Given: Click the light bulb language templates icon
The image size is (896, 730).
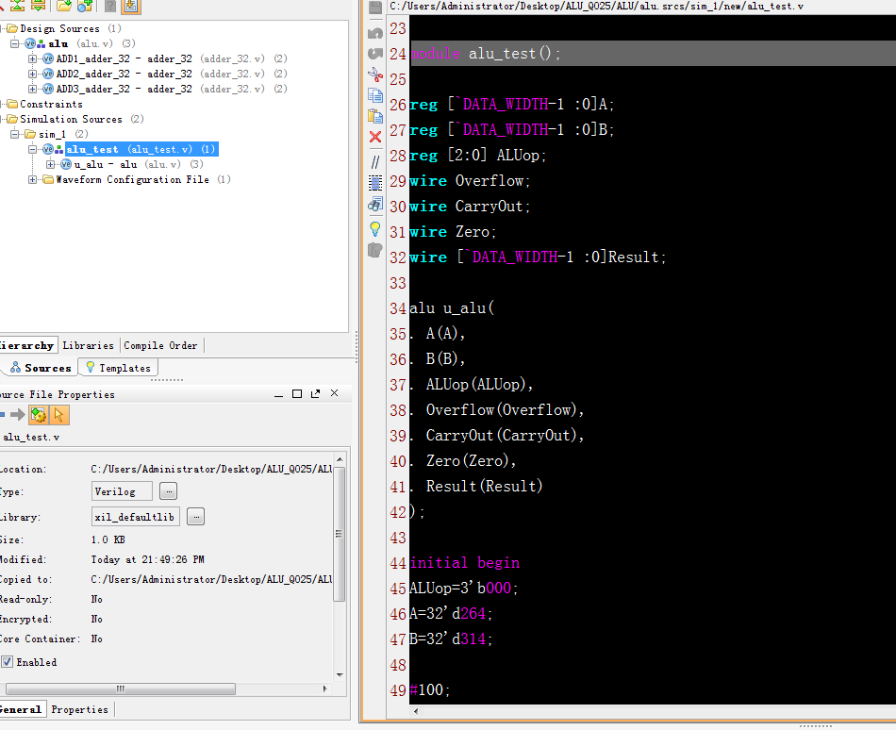Looking at the screenshot, I should [x=374, y=228].
